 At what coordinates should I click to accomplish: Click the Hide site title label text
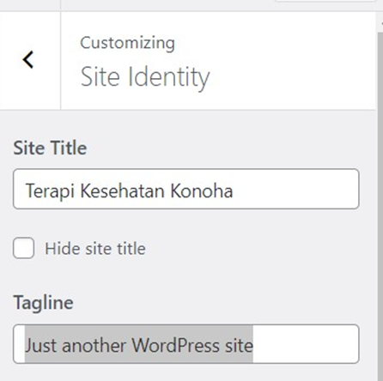click(x=95, y=248)
